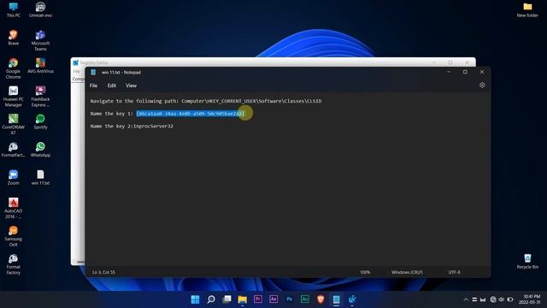
Task: Open the View menu in Notepad
Action: [x=131, y=86]
